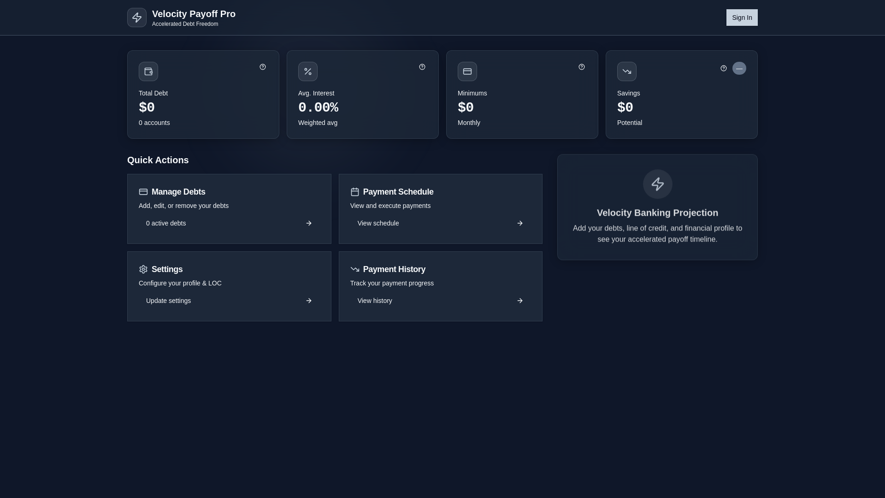Image resolution: width=885 pixels, height=498 pixels.
Task: Click the Weighted avg label
Action: click(318, 123)
